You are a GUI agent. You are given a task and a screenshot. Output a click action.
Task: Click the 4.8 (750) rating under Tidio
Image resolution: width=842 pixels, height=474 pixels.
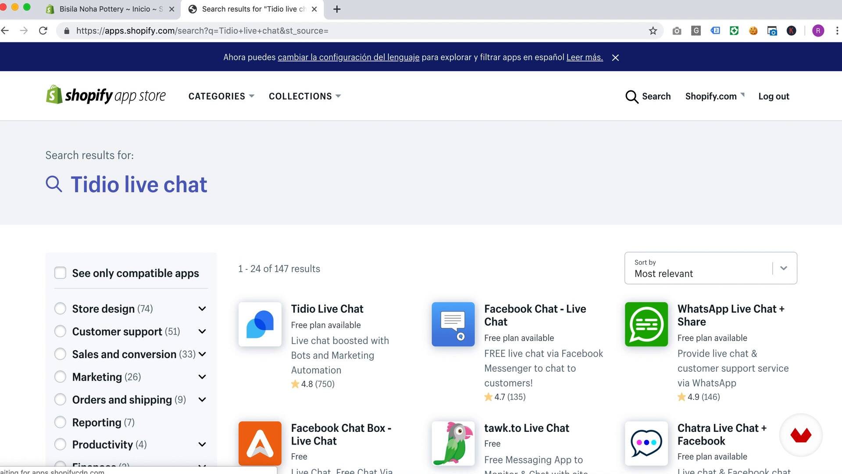point(313,384)
